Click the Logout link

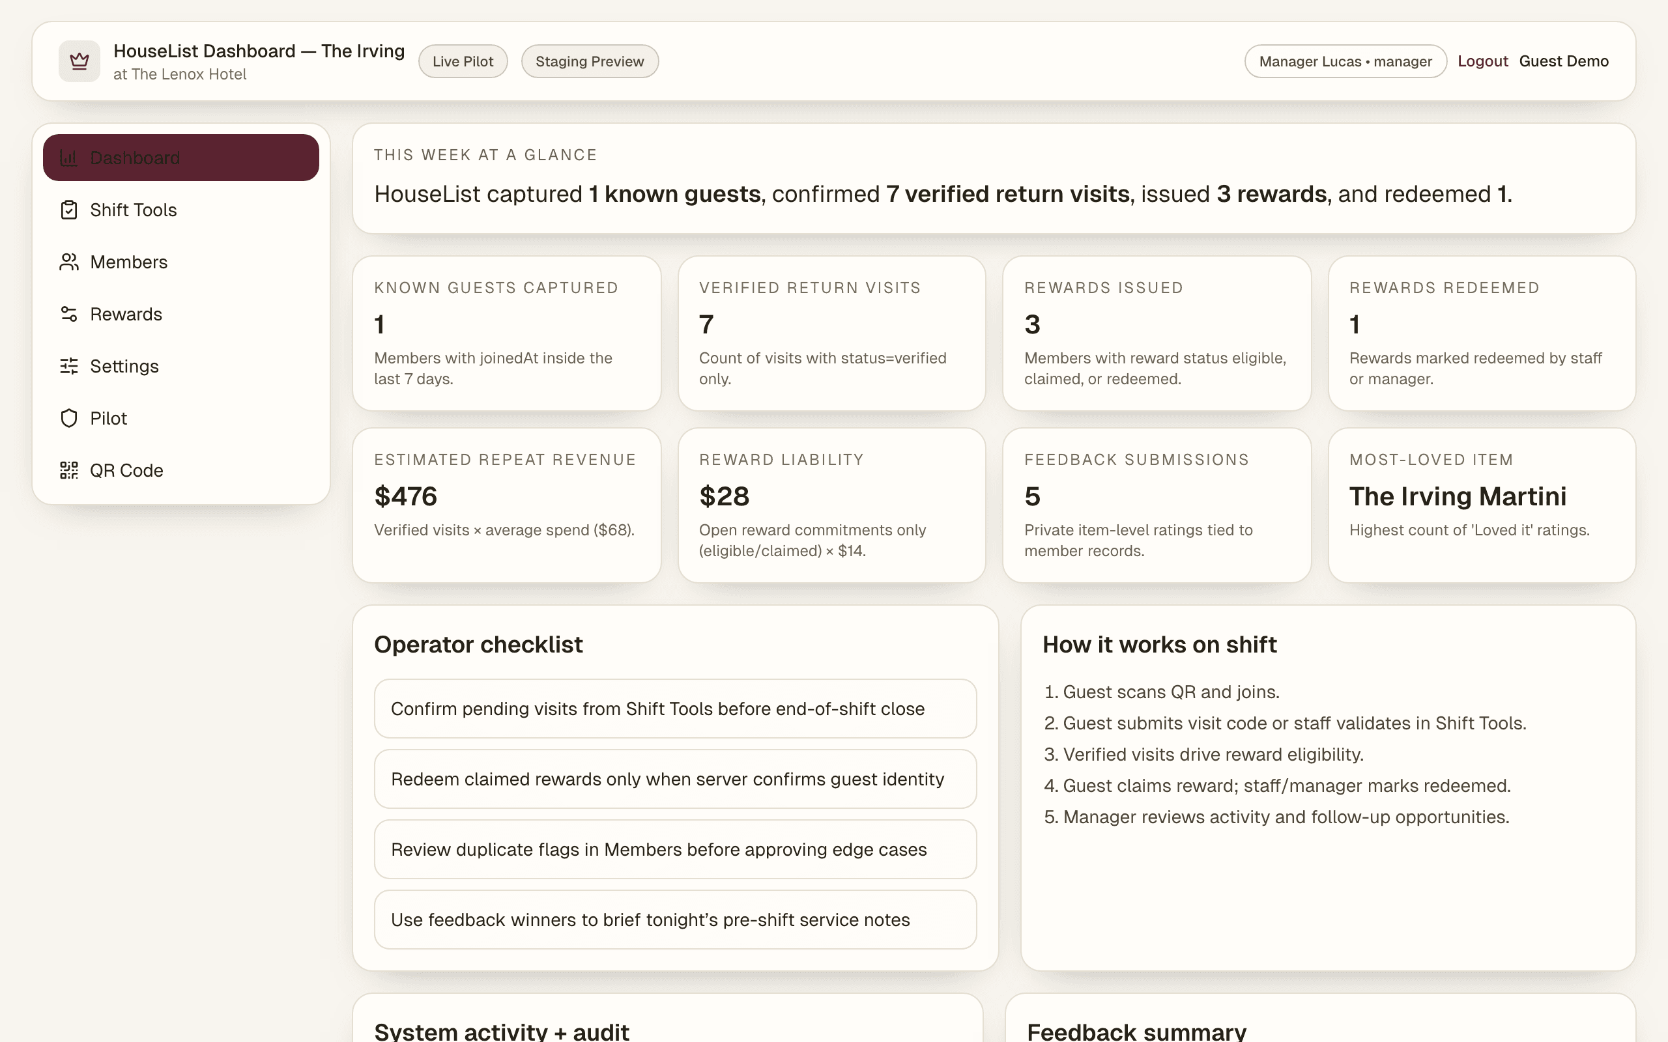1482,61
